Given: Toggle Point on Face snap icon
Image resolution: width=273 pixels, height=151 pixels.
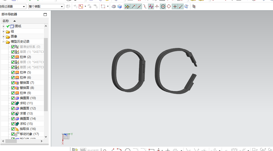Looking at the screenshot, I should click(x=186, y=7).
